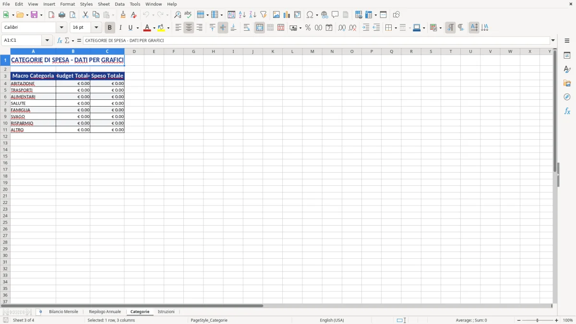Click column header D
Screen dimensions: 576x324
(x=134, y=51)
